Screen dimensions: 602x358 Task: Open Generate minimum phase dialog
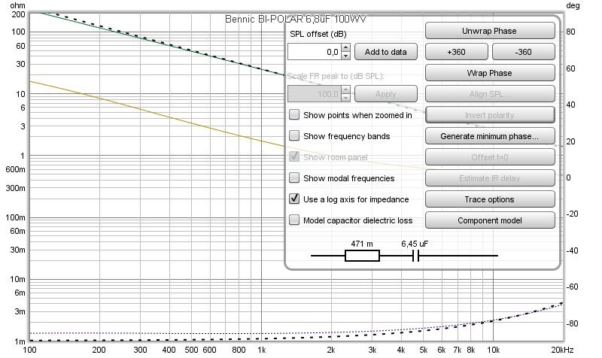click(x=490, y=136)
